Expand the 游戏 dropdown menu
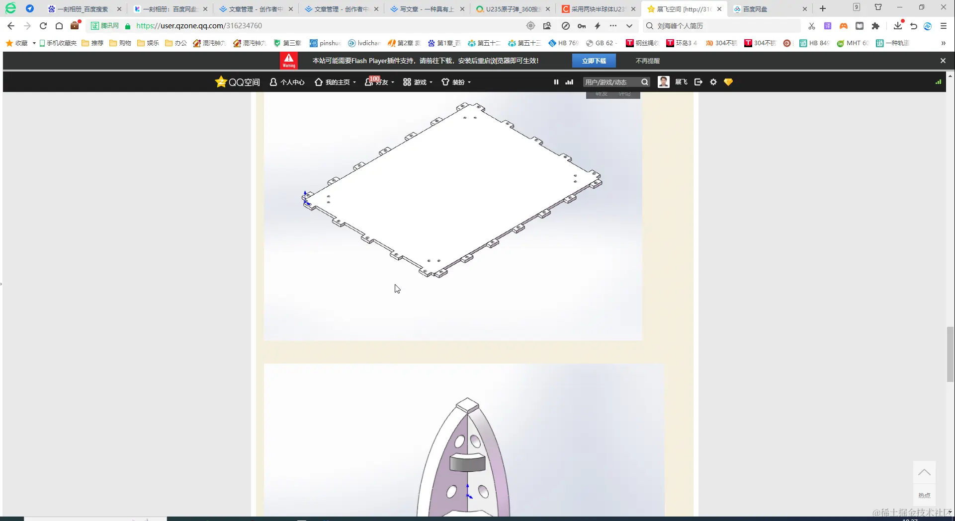The image size is (955, 521). coord(431,82)
